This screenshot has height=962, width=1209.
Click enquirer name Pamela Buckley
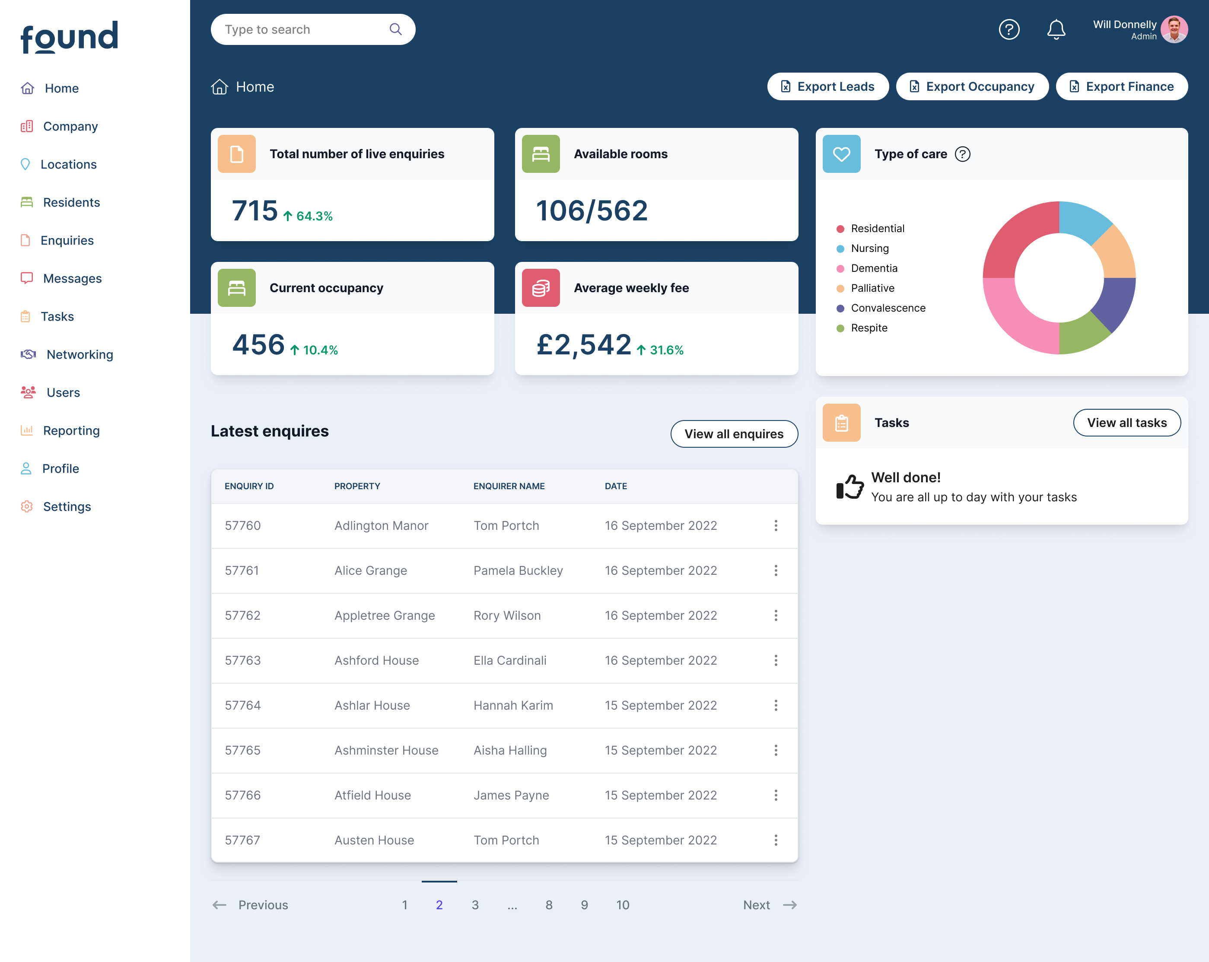click(x=518, y=570)
